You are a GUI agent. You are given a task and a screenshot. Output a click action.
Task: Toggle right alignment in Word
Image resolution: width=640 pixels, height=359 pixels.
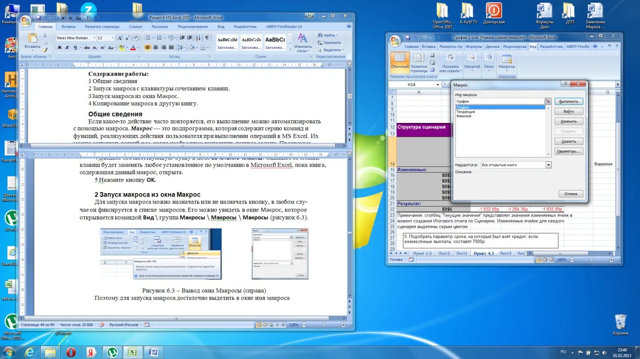[x=163, y=47]
